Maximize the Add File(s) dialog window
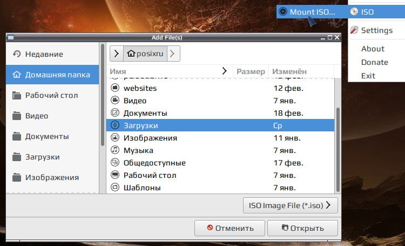Screen dimensions: 405x246 (x=330, y=37)
